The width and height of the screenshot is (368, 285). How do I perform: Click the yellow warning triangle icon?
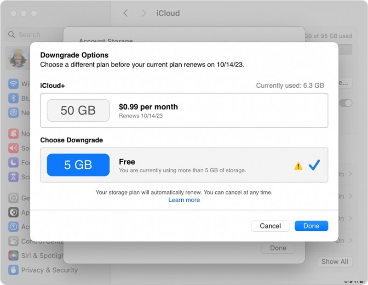click(298, 166)
